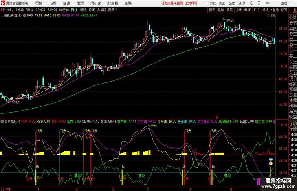Viewport: 297px width, 191px height.
Task: Click the 88.90 high price marker
Action: point(230,20)
